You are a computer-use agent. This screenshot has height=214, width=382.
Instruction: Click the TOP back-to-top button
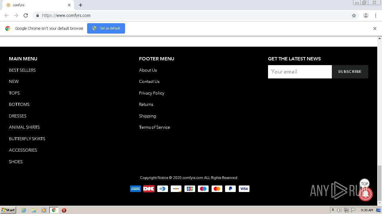(x=365, y=184)
